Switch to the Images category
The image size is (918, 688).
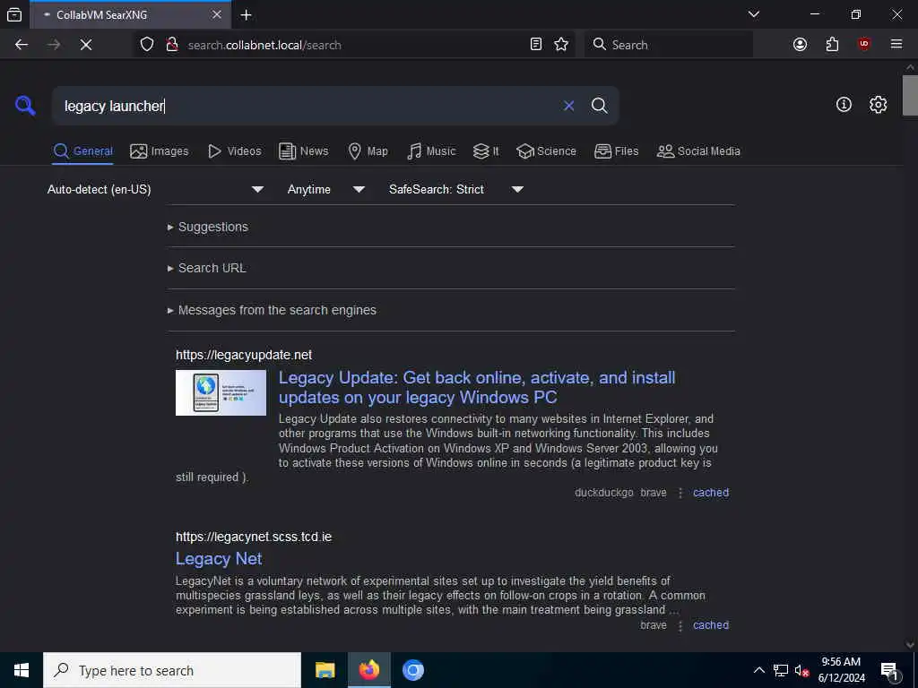(160, 151)
